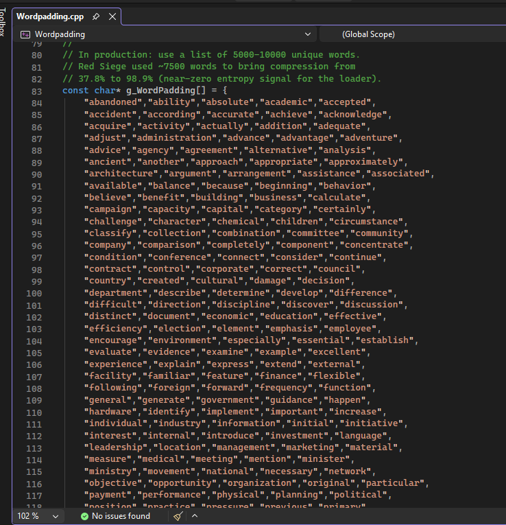Click the const keyword on line 83
Screen dimensions: 506x525
(x=75, y=91)
